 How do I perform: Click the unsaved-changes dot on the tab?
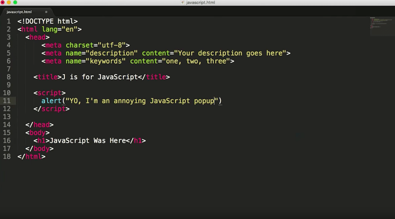46,12
